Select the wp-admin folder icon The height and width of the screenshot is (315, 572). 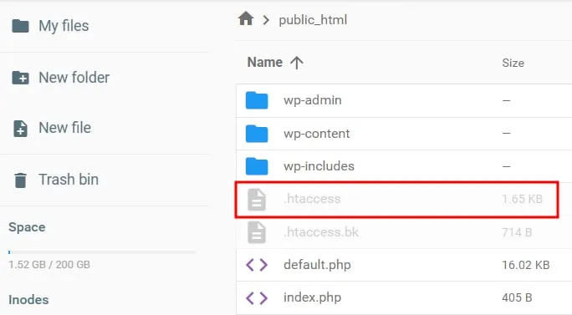click(x=257, y=100)
